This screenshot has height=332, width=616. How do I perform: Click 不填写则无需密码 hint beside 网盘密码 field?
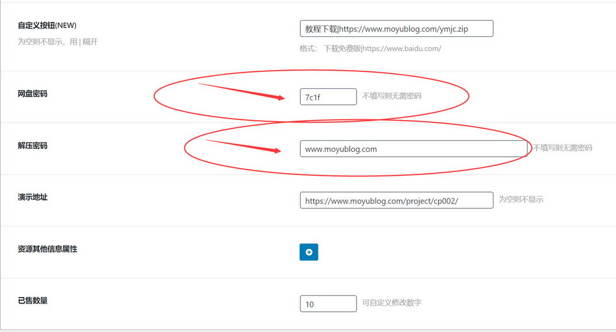coord(392,96)
